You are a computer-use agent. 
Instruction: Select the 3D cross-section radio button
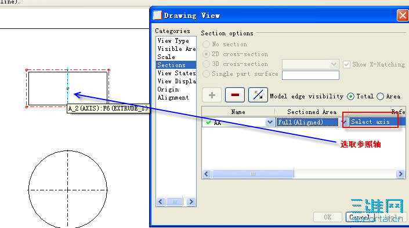[206, 64]
